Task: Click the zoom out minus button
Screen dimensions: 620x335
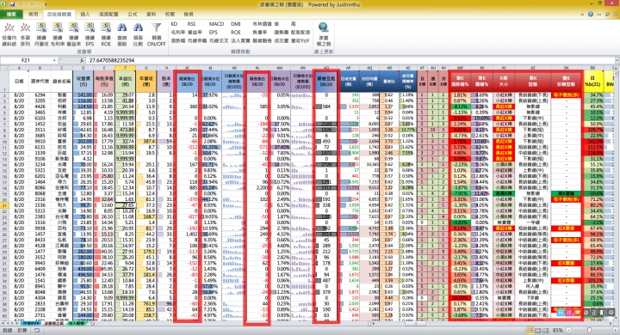Action: click(x=568, y=330)
